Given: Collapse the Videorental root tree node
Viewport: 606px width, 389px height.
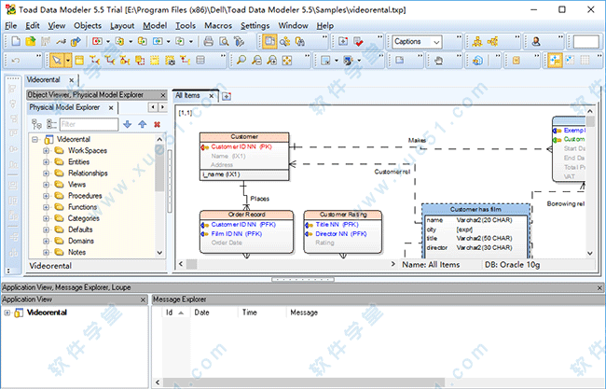Looking at the screenshot, I should point(35,139).
